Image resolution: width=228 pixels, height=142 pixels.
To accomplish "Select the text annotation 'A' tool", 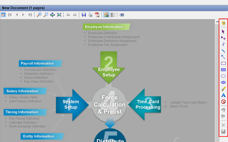I will [x=223, y=95].
